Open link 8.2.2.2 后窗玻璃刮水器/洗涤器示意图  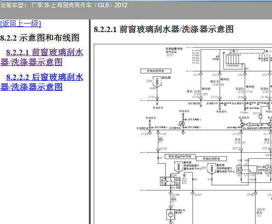pyautogui.click(x=42, y=82)
